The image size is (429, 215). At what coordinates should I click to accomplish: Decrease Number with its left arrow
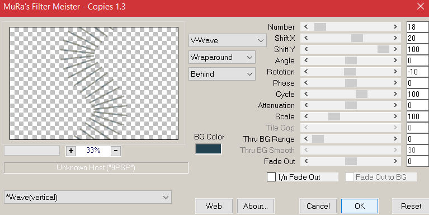coord(306,27)
